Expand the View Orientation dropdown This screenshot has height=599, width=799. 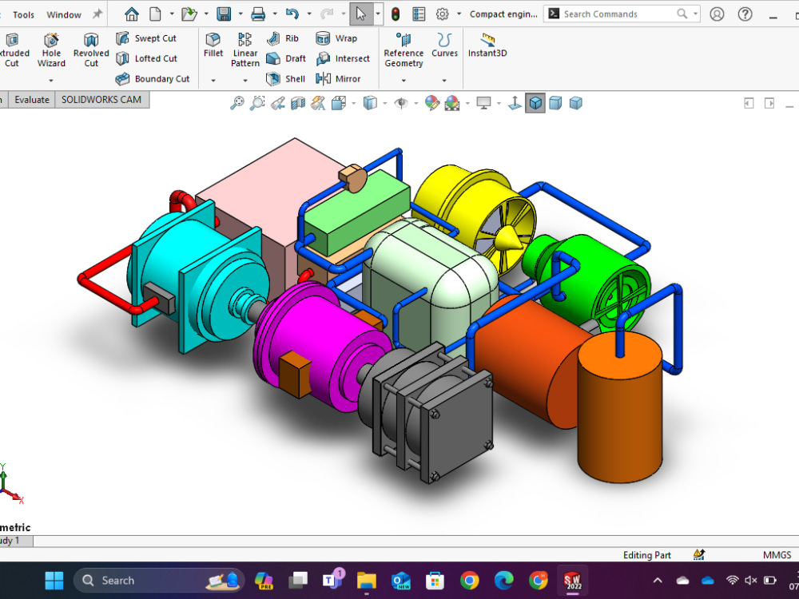click(352, 103)
